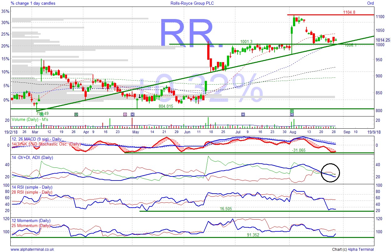Click the Stochastic Osc. (Daily) label
The width and height of the screenshot is (391, 252).
[x=46, y=144]
